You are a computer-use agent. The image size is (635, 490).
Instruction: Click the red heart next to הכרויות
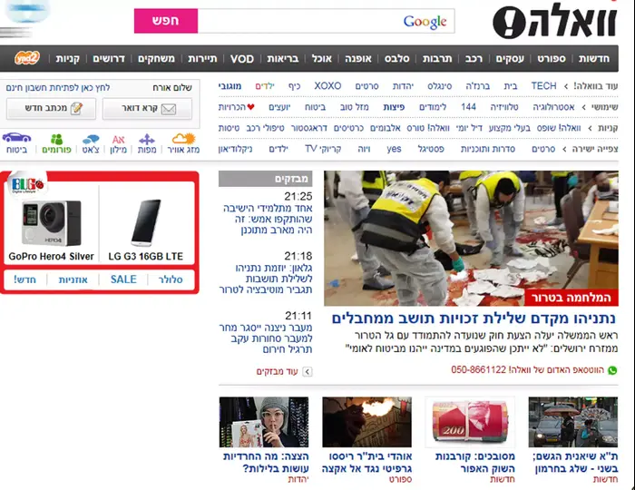coord(250,107)
